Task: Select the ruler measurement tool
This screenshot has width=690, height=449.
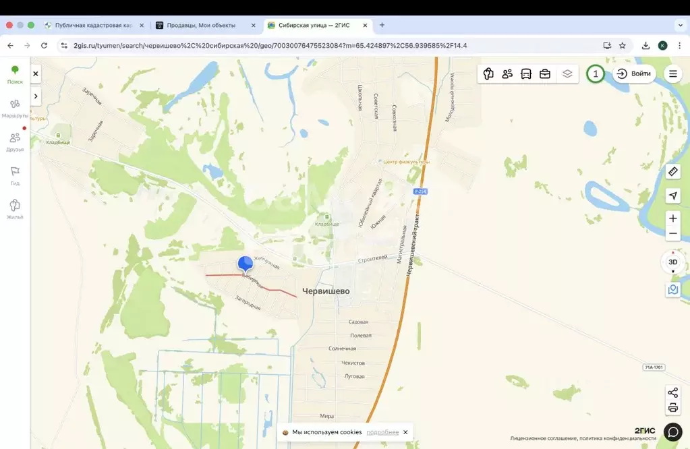Action: pyautogui.click(x=672, y=172)
